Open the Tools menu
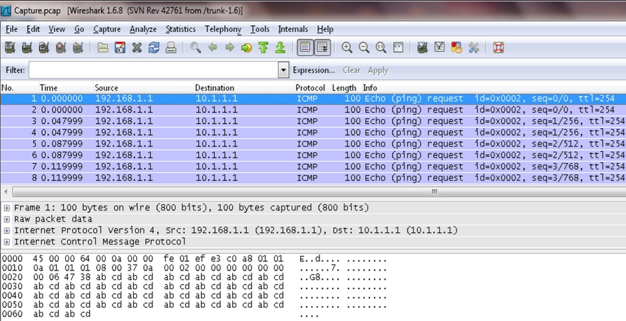The image size is (626, 321). [x=259, y=29]
